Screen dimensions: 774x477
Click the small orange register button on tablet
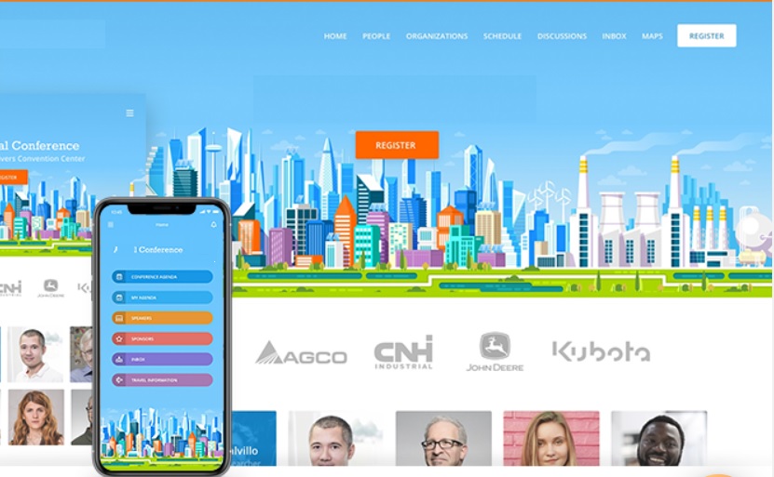pyautogui.click(x=12, y=177)
